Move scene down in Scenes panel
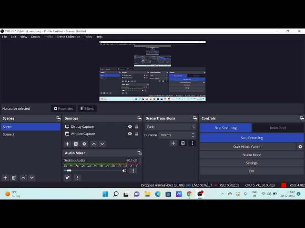The height and width of the screenshot is (228, 305). pyautogui.click(x=32, y=178)
